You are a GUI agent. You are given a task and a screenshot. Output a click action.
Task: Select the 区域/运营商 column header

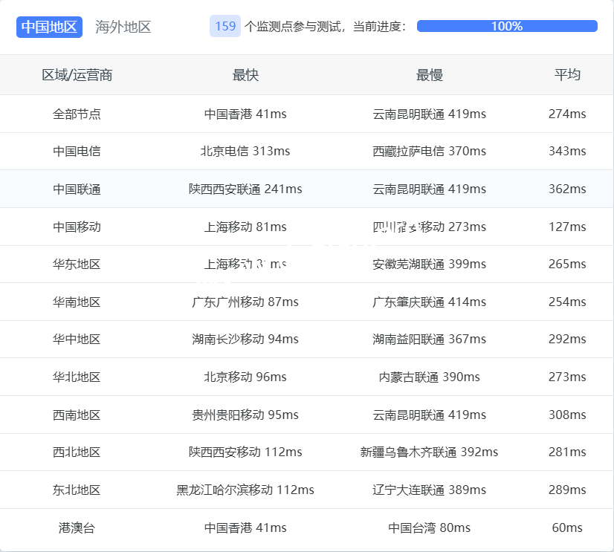click(x=77, y=75)
